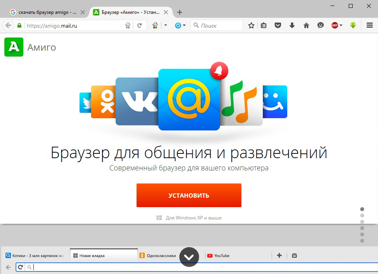This screenshot has width=378, height=274.
Task: Open the Pocket icon in toolbar
Action: [x=278, y=25]
